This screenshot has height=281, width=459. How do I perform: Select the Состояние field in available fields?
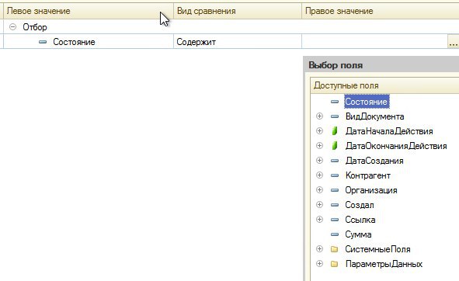tap(367, 102)
